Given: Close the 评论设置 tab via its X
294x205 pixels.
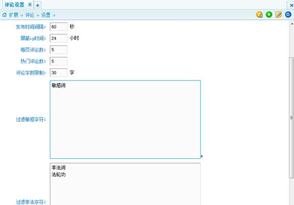Looking at the screenshot, I should point(30,5).
